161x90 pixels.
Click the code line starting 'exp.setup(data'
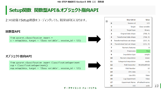pos(46,68)
